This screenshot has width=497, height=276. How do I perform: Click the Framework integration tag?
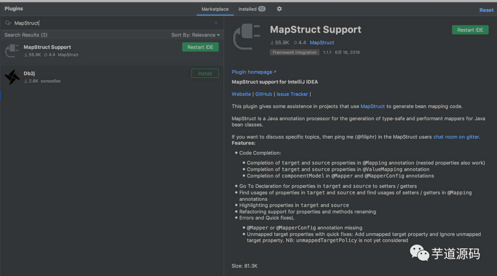[x=295, y=53]
